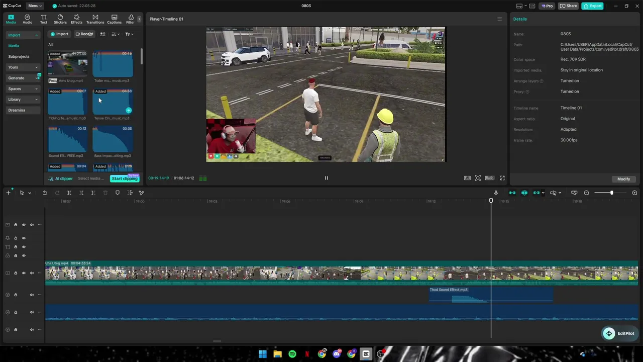Switch to the Audio tab

pyautogui.click(x=27, y=19)
